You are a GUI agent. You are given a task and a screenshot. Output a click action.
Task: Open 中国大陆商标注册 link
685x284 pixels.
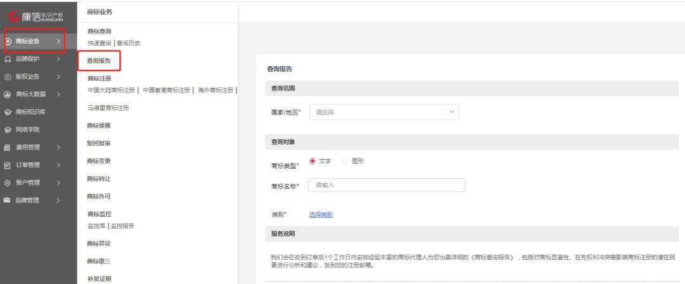(x=111, y=90)
